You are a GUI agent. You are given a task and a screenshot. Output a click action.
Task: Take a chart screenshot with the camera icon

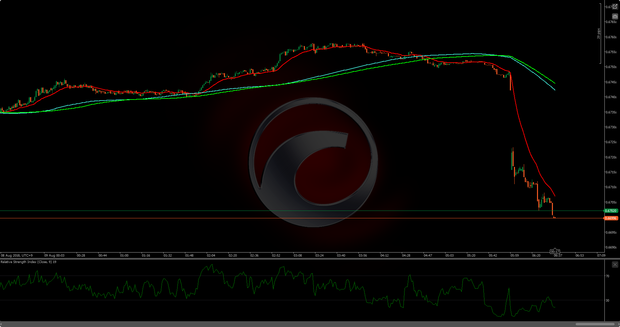615,16
